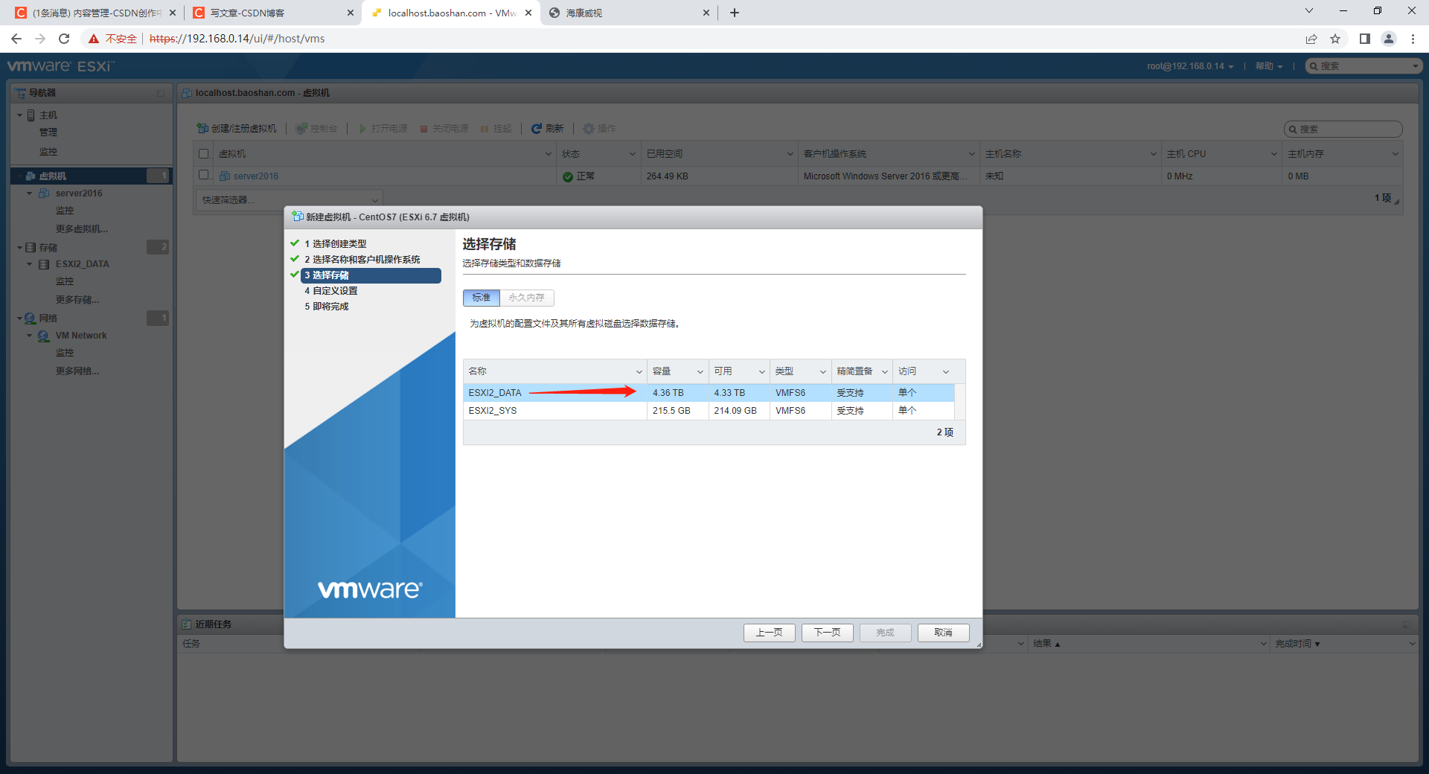Open the 操作 actions icon
The height and width of the screenshot is (774, 1429).
[x=589, y=128]
